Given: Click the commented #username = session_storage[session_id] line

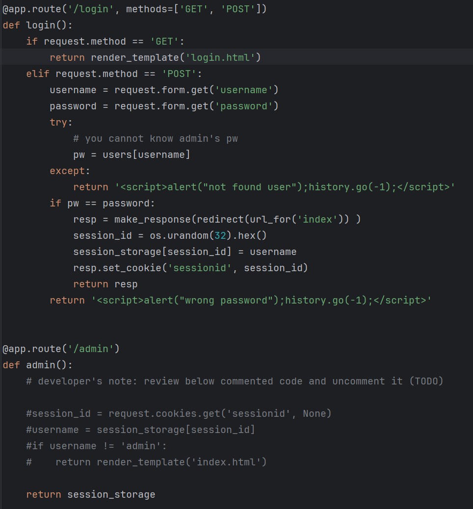Looking at the screenshot, I should [x=141, y=430].
